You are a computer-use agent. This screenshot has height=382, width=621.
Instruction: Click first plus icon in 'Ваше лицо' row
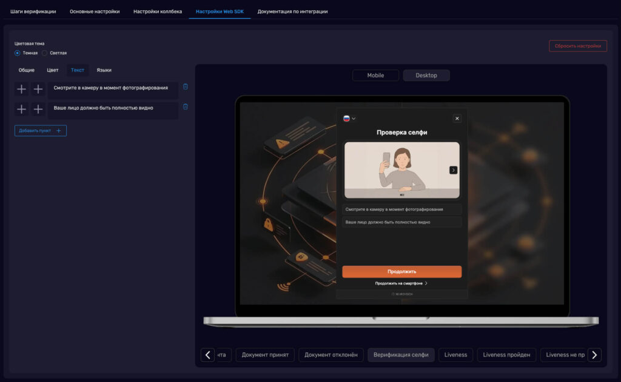click(21, 109)
